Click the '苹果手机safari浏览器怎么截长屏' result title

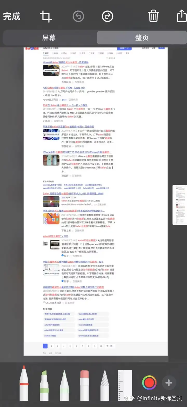[69, 127]
